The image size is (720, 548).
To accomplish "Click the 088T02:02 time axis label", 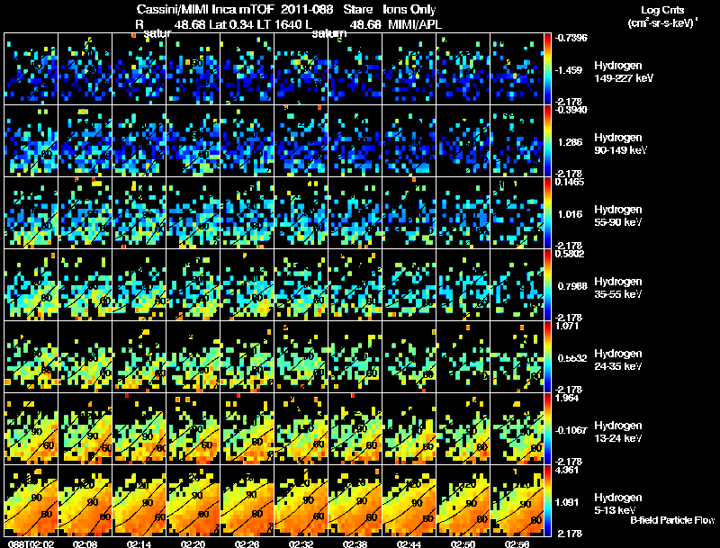I will (31, 544).
